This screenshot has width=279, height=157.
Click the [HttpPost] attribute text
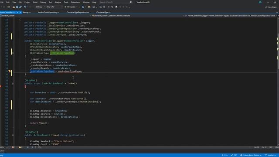[x=31, y=132]
